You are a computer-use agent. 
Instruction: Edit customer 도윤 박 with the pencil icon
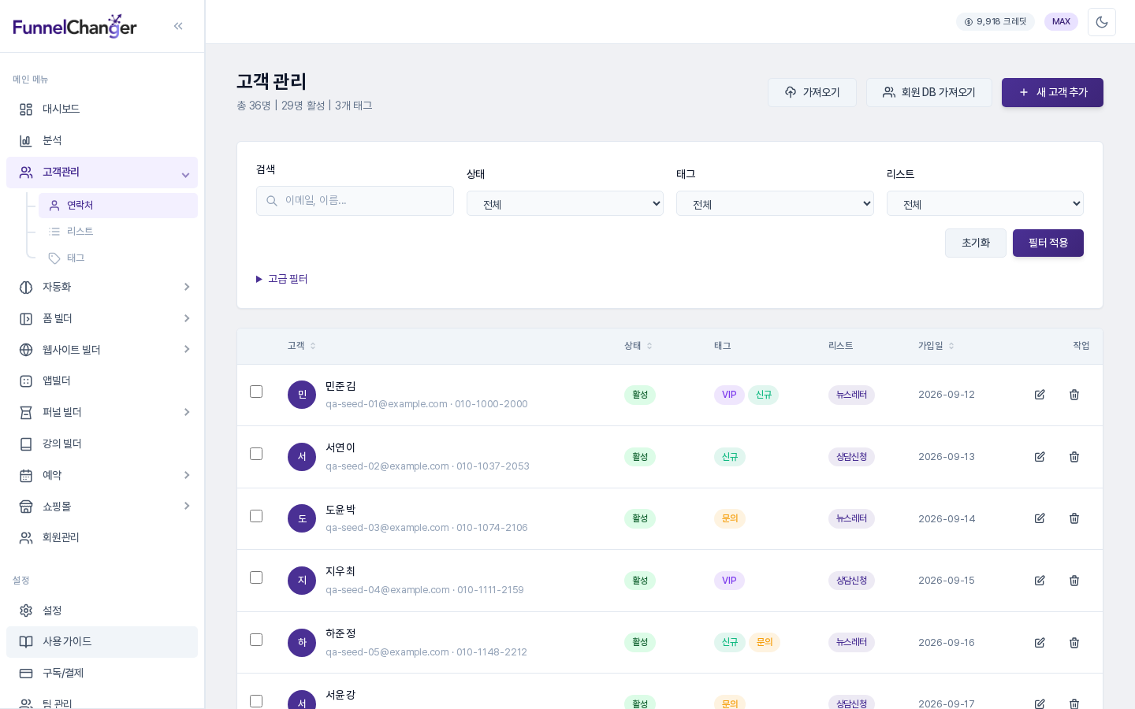click(x=1040, y=518)
